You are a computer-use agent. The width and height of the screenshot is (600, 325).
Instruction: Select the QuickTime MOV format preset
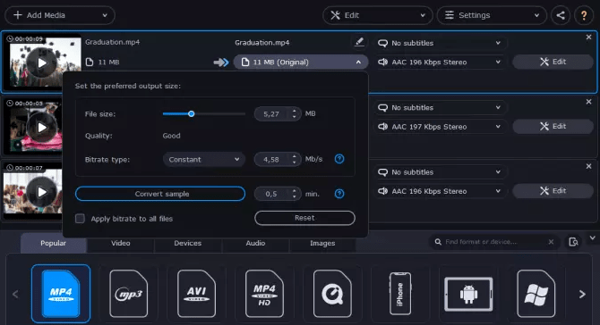click(x=332, y=294)
